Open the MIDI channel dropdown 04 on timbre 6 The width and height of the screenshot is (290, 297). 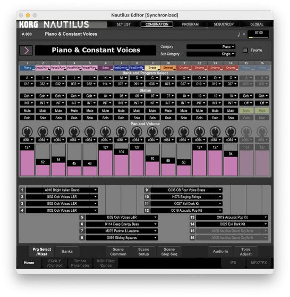(106, 96)
